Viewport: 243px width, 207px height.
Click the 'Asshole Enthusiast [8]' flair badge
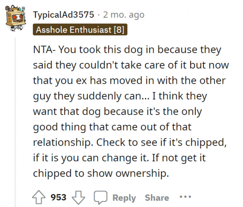click(x=80, y=30)
